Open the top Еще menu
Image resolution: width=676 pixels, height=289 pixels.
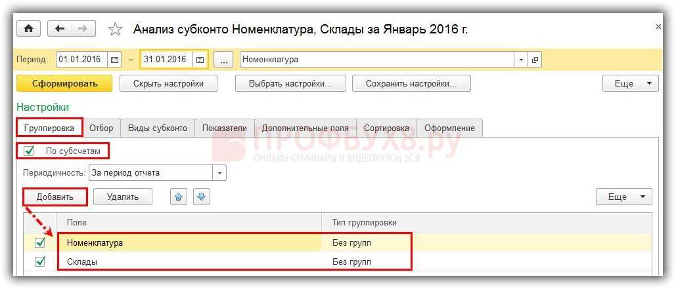coord(630,83)
